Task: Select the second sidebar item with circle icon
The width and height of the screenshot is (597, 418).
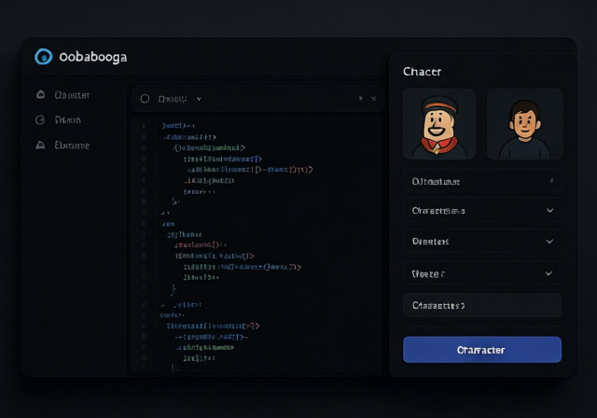Action: [40, 120]
